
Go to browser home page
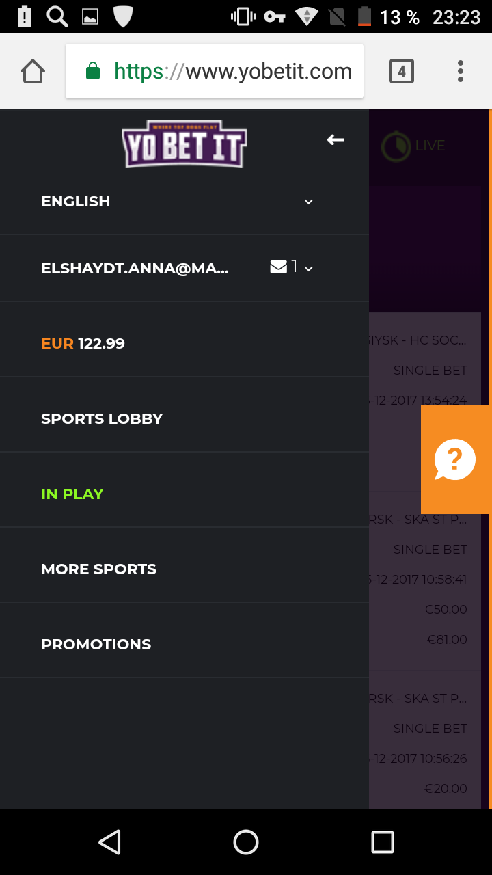[x=33, y=71]
